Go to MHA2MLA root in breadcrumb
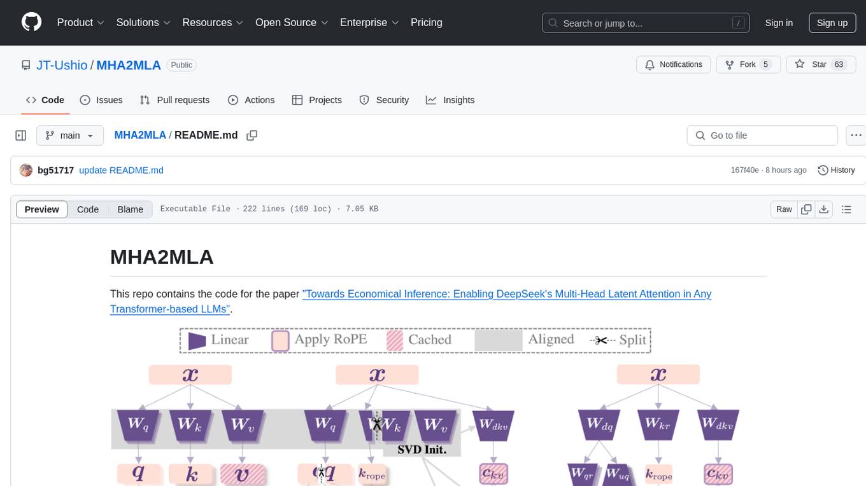866x486 pixels. point(140,135)
